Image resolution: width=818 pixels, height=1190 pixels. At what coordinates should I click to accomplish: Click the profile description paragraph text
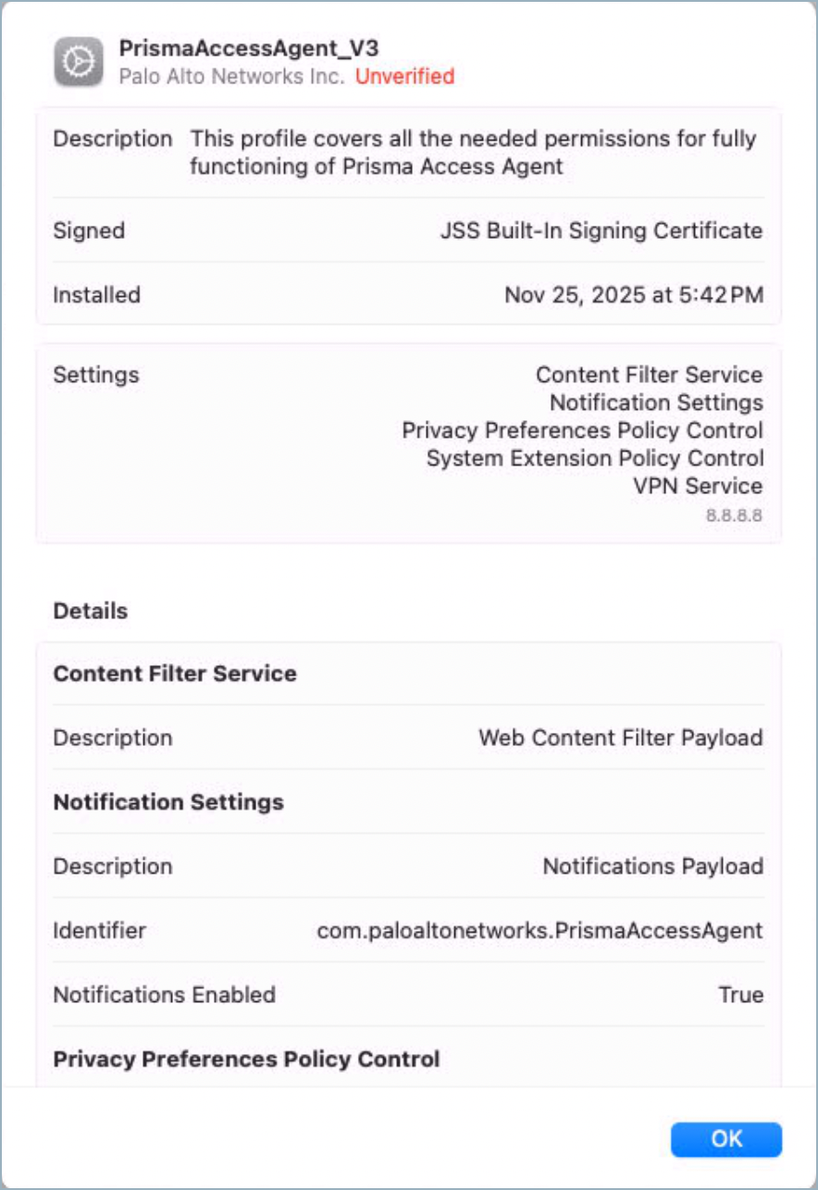473,153
